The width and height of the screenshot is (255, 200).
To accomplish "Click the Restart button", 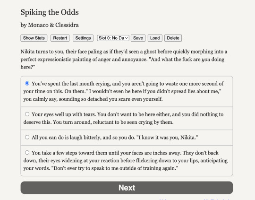I will (60, 38).
